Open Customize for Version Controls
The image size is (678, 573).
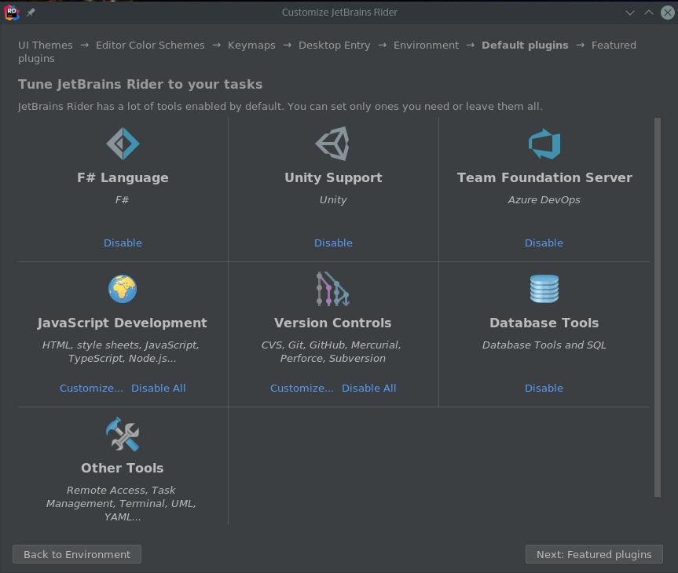coord(302,388)
